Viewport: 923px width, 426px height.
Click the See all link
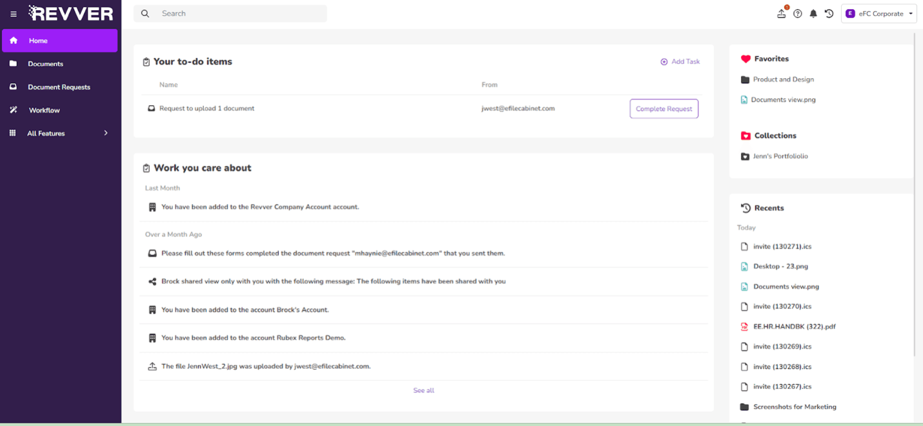[423, 390]
